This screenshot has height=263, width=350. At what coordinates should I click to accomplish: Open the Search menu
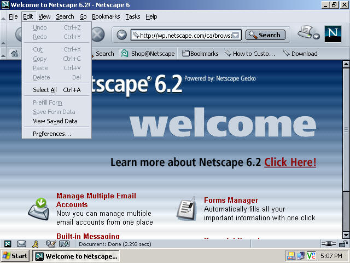click(x=65, y=16)
